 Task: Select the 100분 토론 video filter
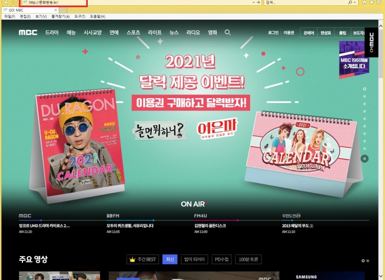pos(249,260)
